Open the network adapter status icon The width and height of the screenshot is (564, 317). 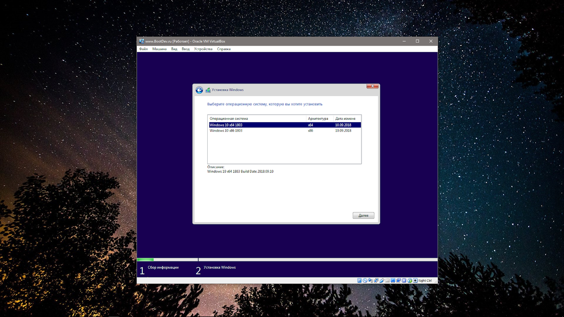(x=376, y=280)
